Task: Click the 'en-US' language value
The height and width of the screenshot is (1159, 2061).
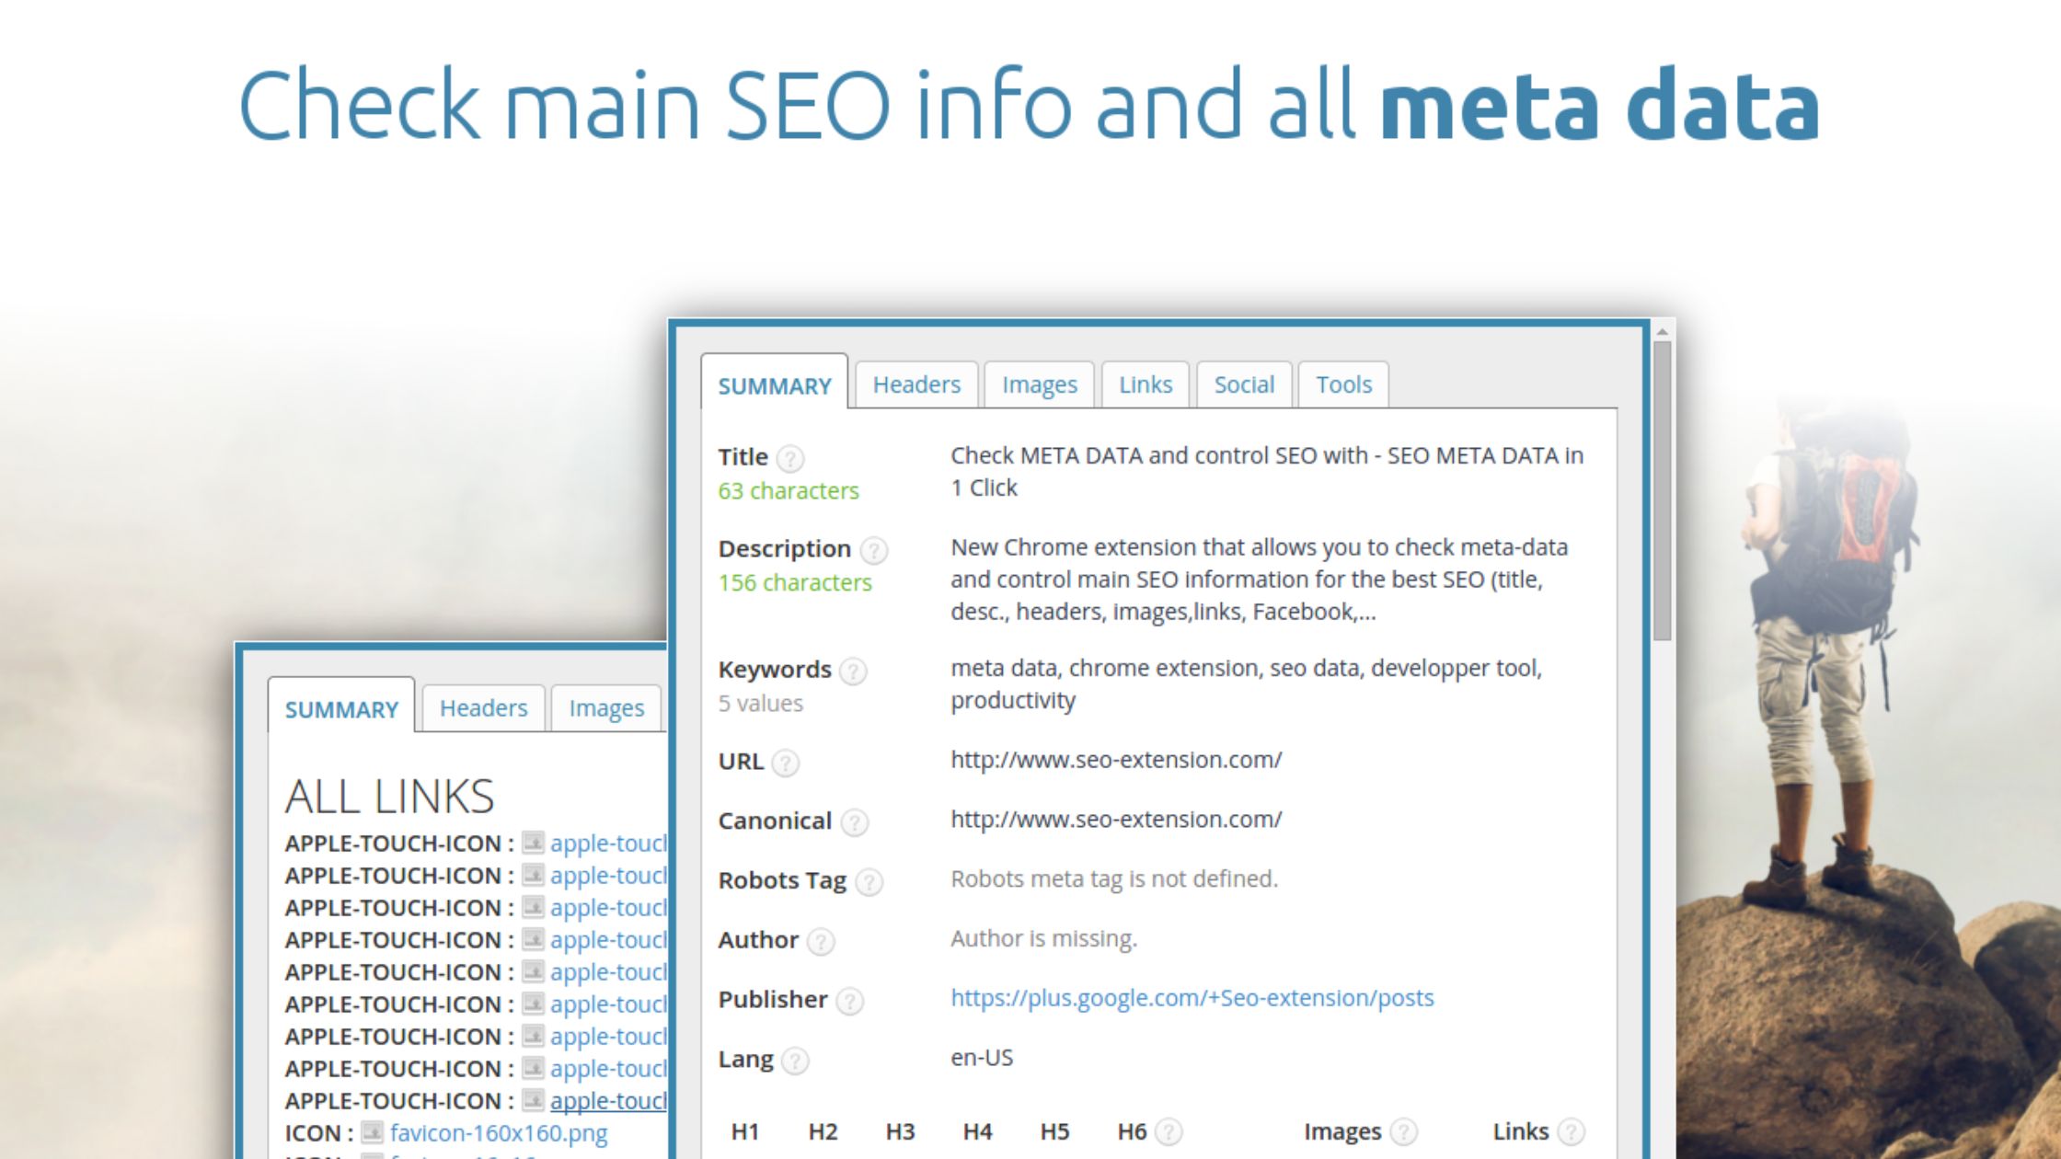Action: pos(982,1058)
